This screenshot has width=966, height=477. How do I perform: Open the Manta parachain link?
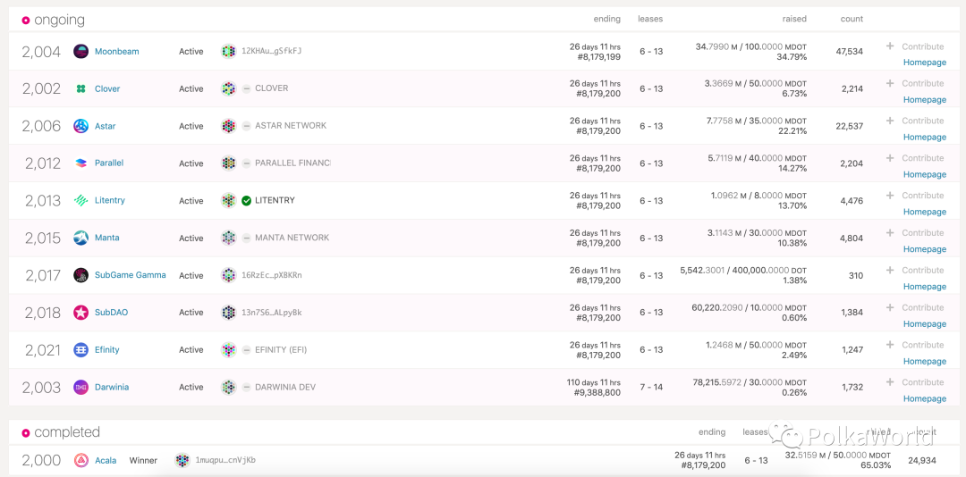coord(107,238)
